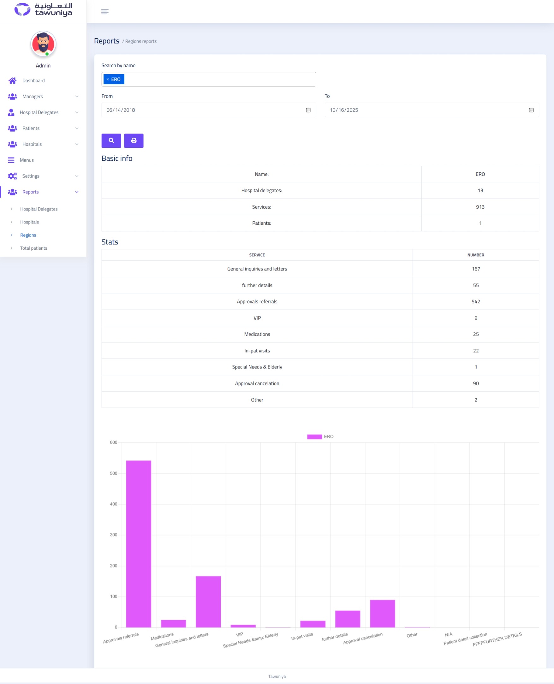The height and width of the screenshot is (684, 554).
Task: Open the Menus sidebar item
Action: coord(27,160)
